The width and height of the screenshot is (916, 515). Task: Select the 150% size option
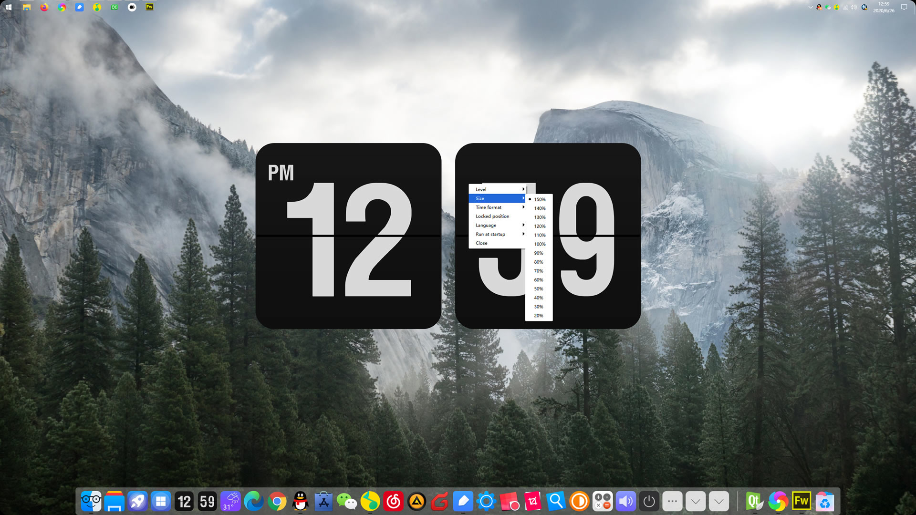point(540,199)
